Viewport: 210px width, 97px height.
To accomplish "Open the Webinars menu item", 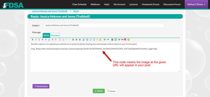I will [x=95, y=4].
